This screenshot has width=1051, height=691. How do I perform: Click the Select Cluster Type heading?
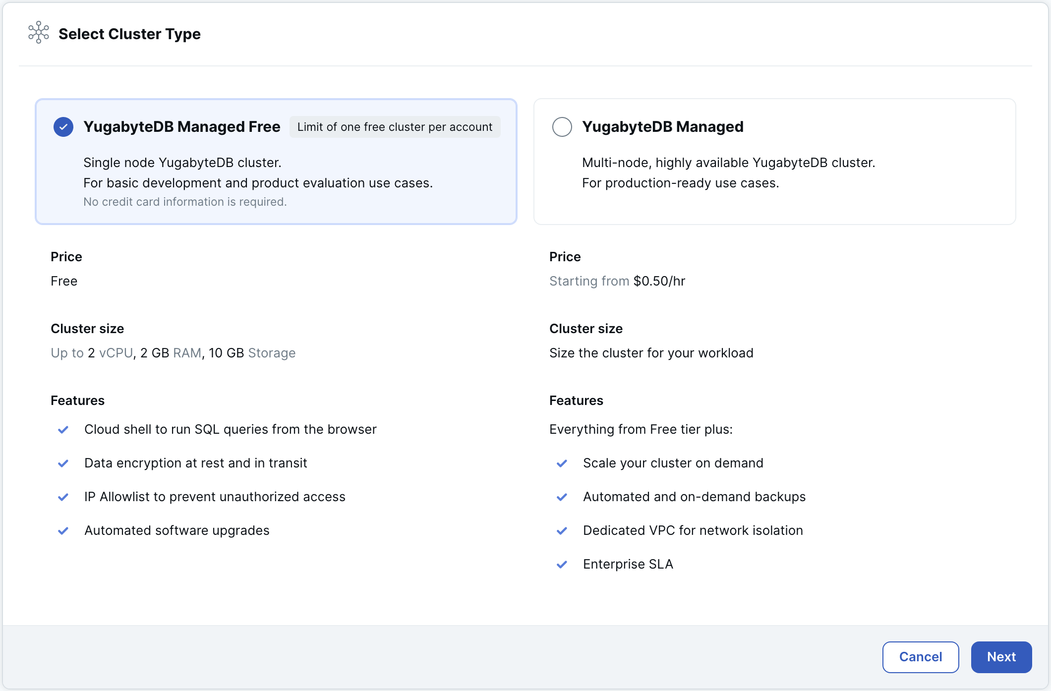tap(130, 34)
